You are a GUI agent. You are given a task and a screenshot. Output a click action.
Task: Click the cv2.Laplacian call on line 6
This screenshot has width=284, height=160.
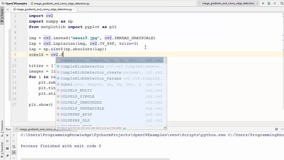59,44
